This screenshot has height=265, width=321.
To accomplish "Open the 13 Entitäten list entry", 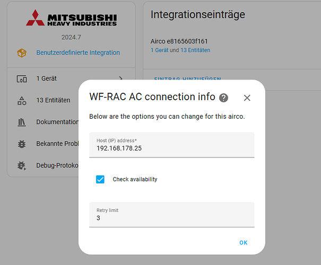I will [53, 100].
